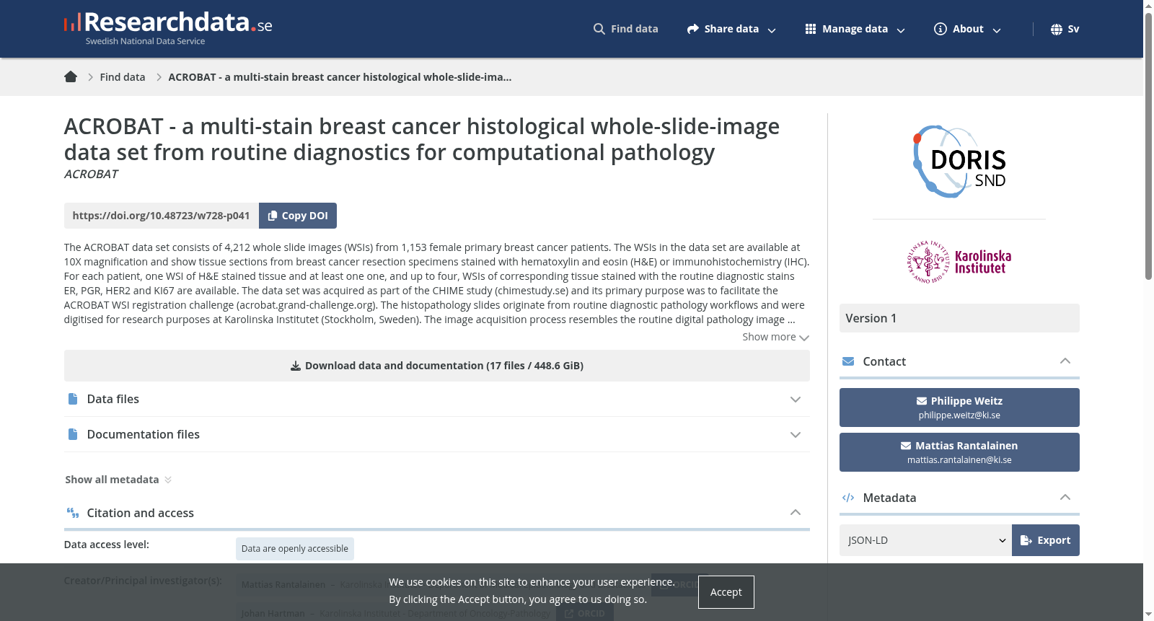
Task: Click the Researchdata.se logo
Action: (x=168, y=29)
